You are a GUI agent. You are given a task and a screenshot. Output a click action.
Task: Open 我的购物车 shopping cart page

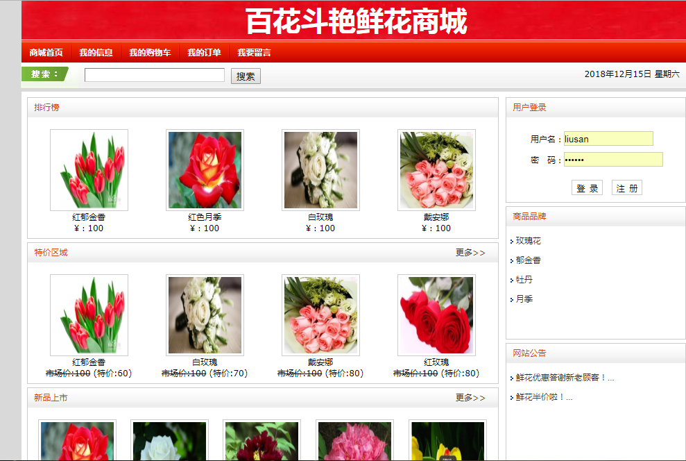click(x=150, y=53)
